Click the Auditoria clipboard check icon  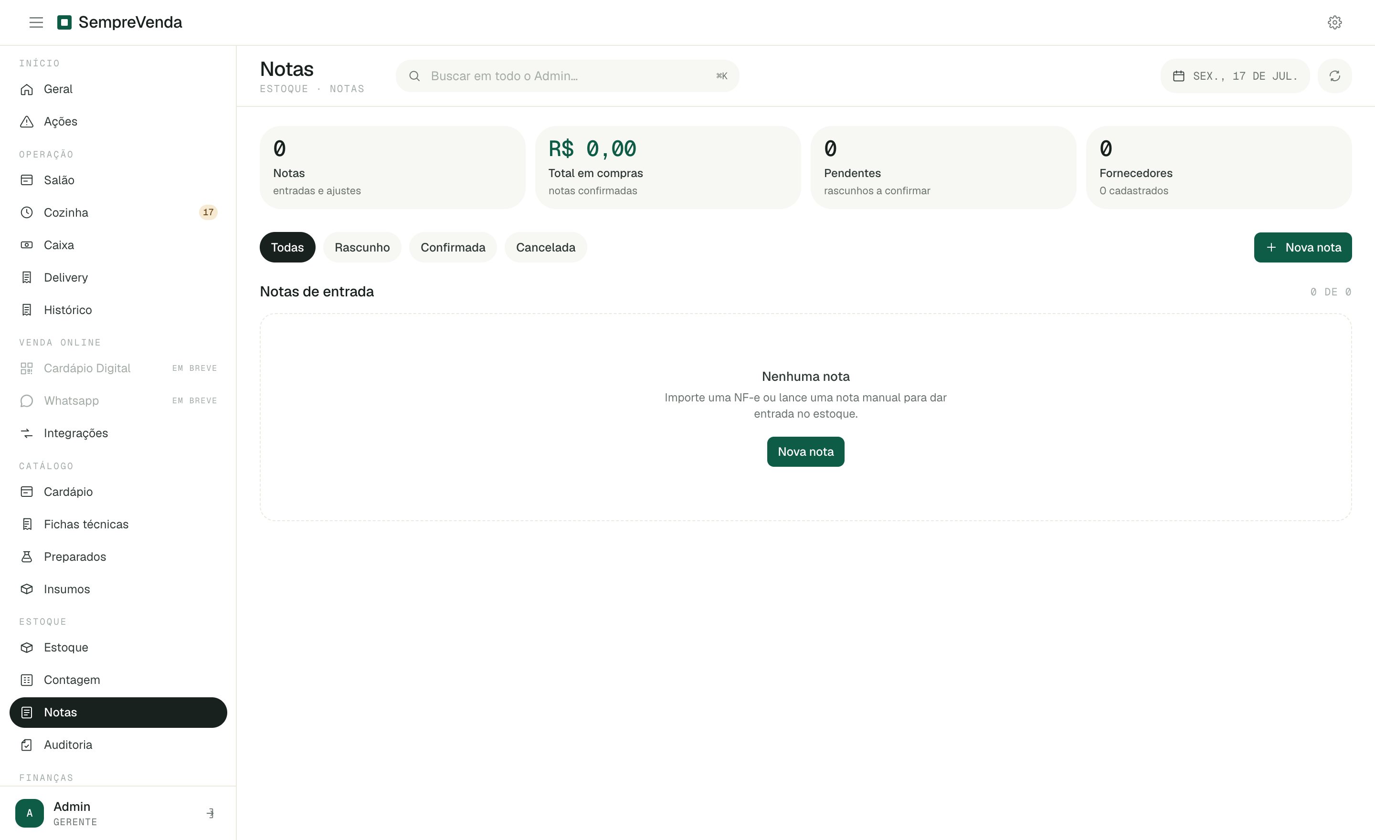(27, 745)
